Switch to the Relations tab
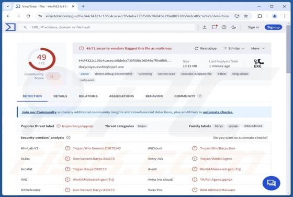The height and width of the screenshot is (197, 293). (x=88, y=96)
